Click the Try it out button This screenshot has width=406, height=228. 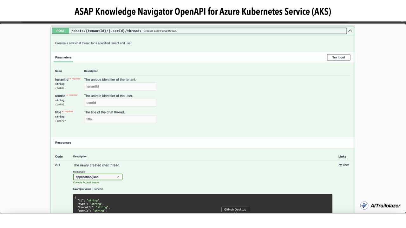tap(338, 57)
